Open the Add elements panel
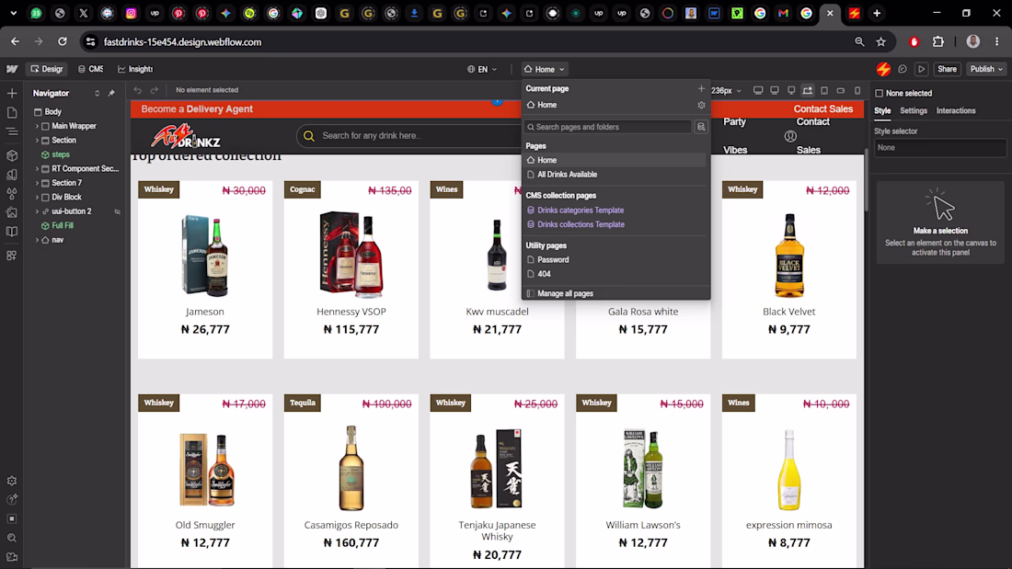 click(12, 94)
